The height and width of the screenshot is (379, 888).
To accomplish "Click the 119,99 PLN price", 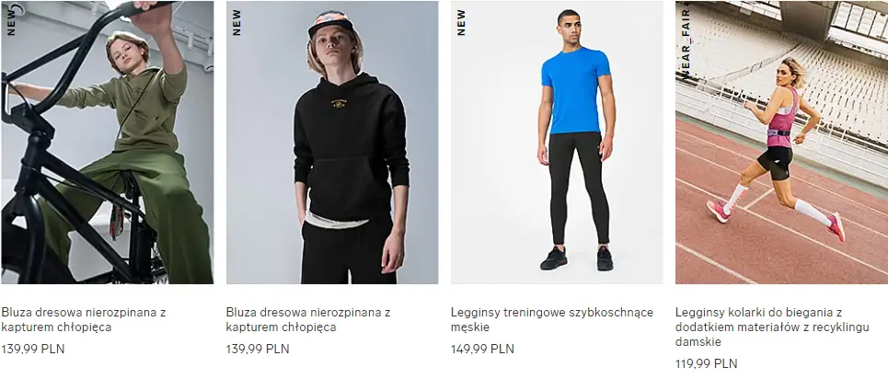I will coord(706,363).
